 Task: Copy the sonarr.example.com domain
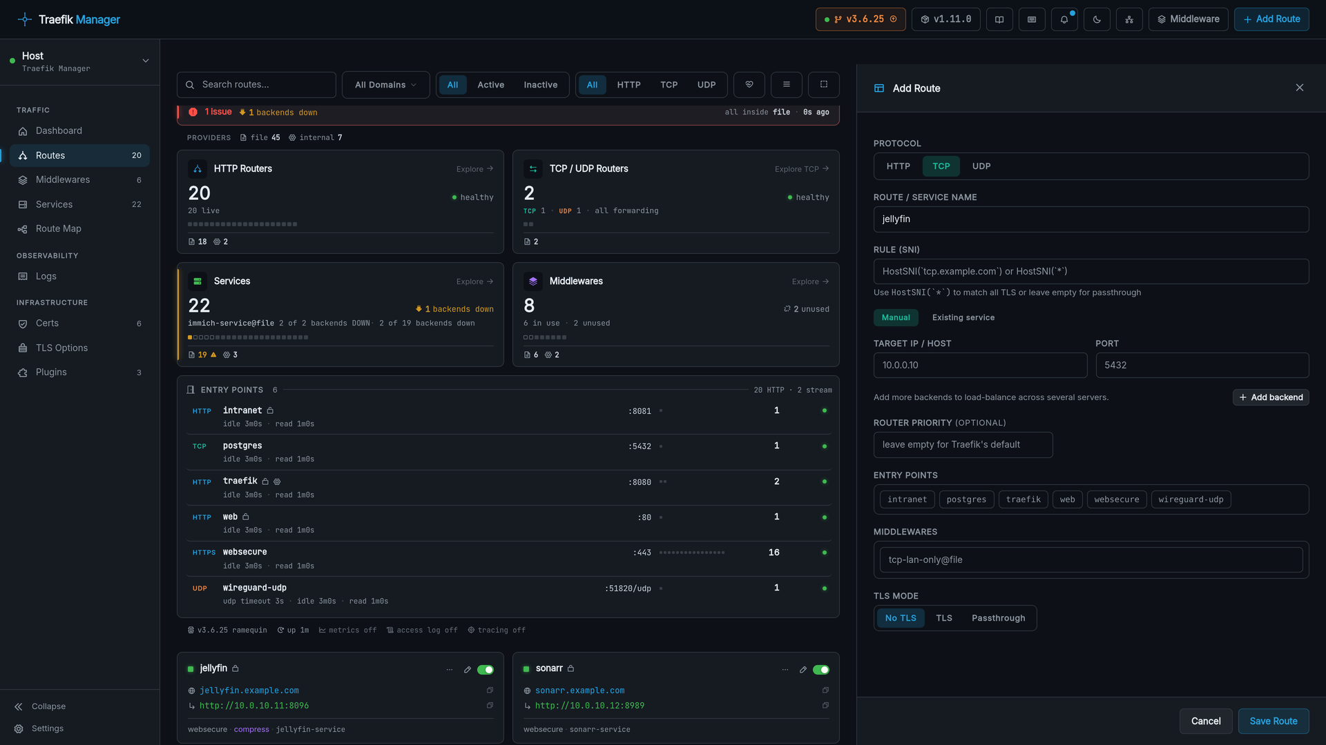[x=825, y=691]
